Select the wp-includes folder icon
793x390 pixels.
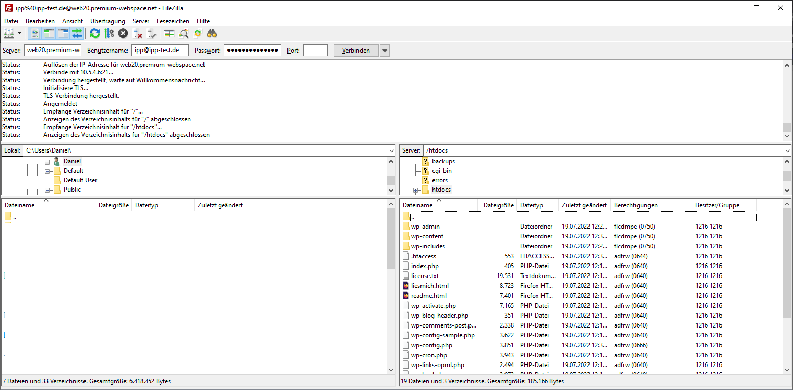(406, 246)
